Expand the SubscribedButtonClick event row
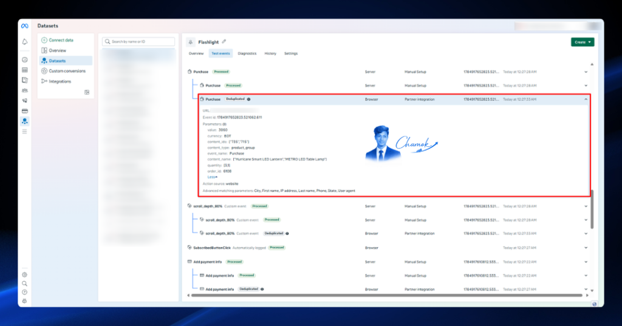Image resolution: width=622 pixels, height=326 pixels. [x=586, y=248]
